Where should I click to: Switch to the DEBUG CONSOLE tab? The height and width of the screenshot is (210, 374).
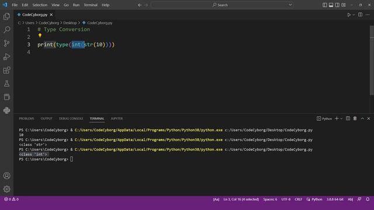coord(71,118)
